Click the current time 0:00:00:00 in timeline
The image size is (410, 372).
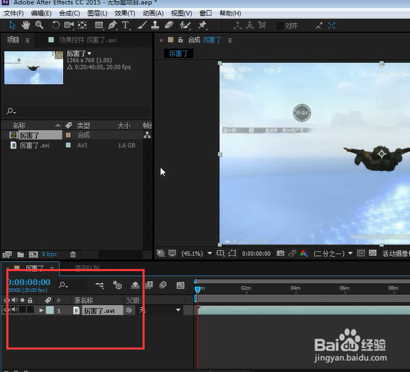(x=29, y=282)
